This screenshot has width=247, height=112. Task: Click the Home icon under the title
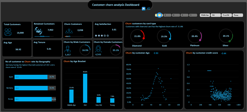point(144,9)
